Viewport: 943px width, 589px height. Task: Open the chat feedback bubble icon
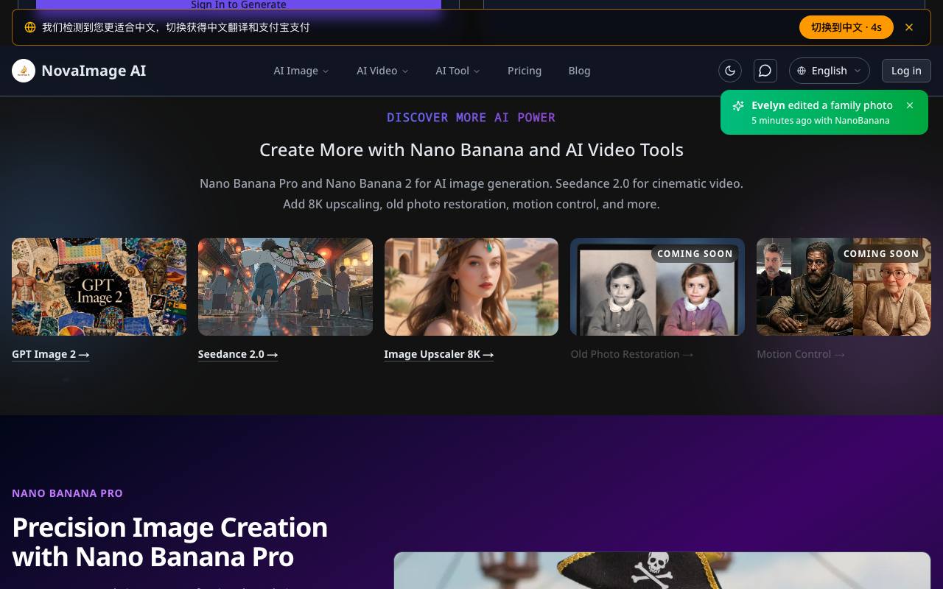click(x=765, y=71)
